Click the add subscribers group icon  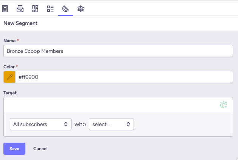click(x=223, y=105)
